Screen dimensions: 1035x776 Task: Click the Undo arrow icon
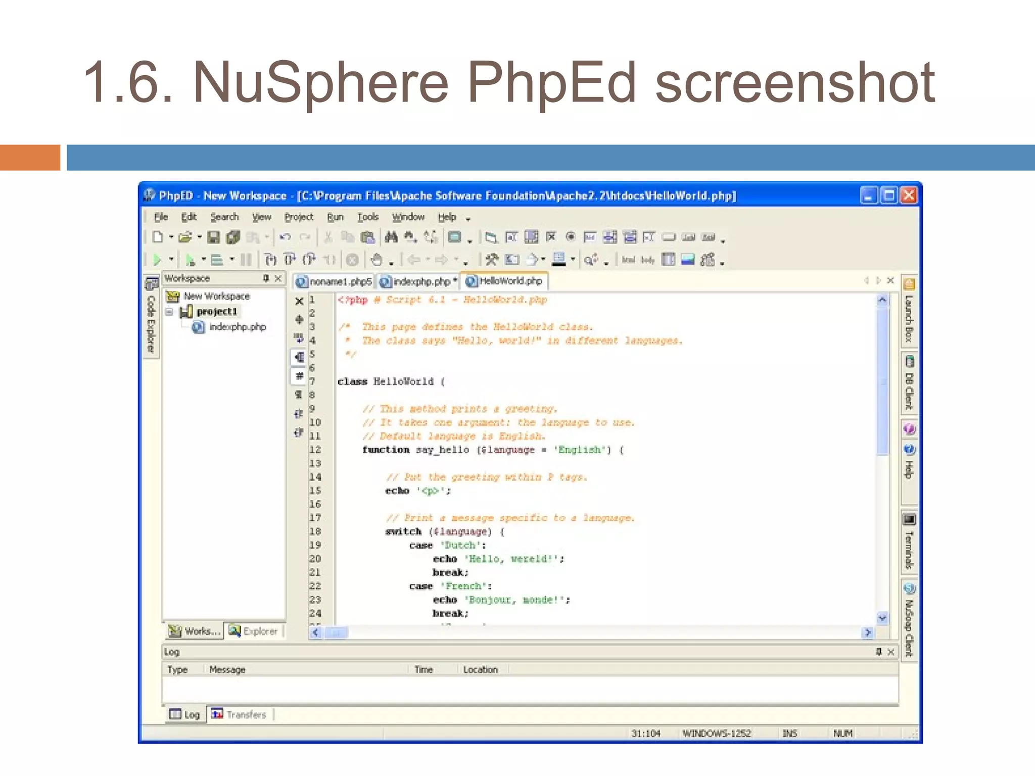285,237
